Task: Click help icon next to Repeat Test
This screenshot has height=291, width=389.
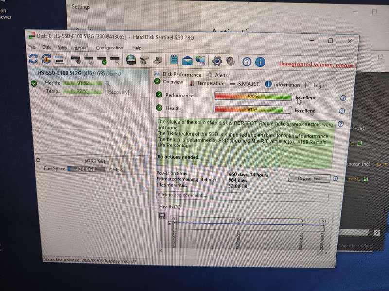Action: pos(335,178)
